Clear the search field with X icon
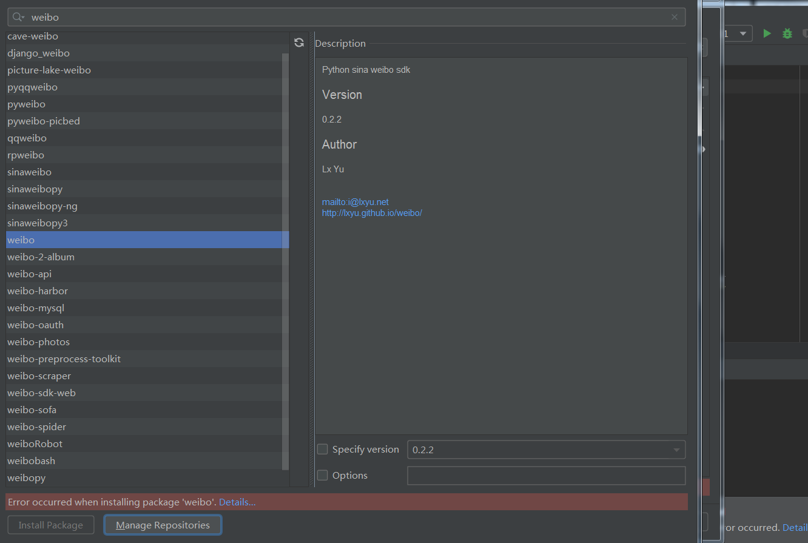 click(675, 17)
